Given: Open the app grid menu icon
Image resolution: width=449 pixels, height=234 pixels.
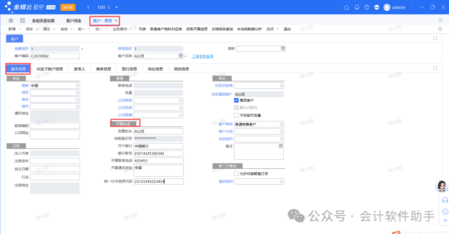Looking at the screenshot, I should (x=22, y=21).
